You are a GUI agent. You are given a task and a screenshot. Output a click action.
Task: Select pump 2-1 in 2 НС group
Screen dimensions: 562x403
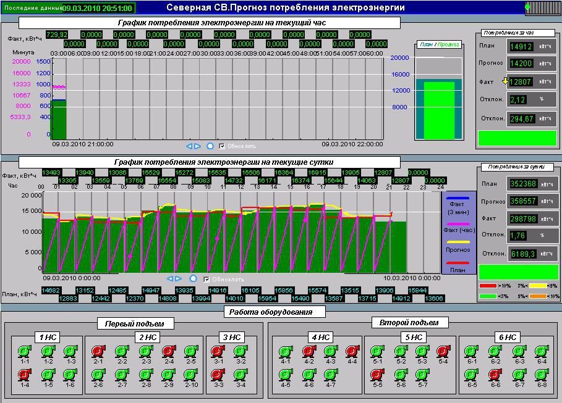point(98,351)
